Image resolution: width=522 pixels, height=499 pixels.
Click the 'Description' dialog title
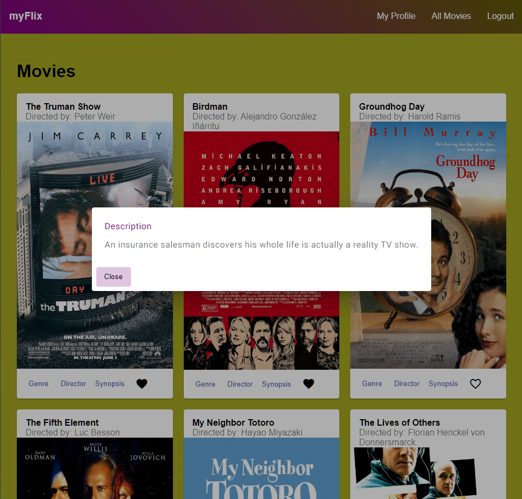(x=128, y=226)
